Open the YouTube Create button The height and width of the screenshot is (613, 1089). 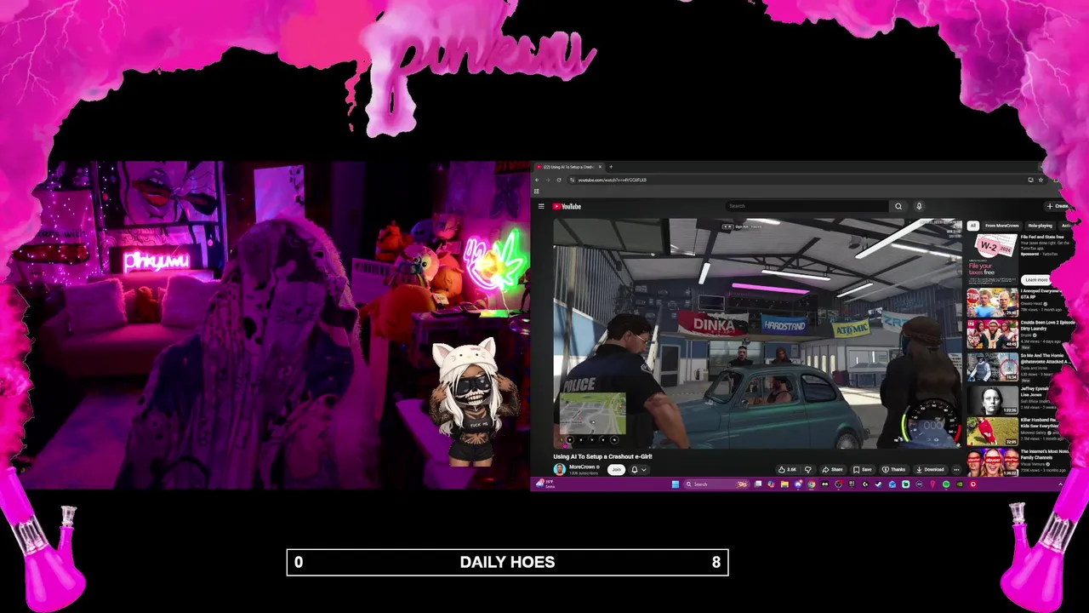point(1058,206)
